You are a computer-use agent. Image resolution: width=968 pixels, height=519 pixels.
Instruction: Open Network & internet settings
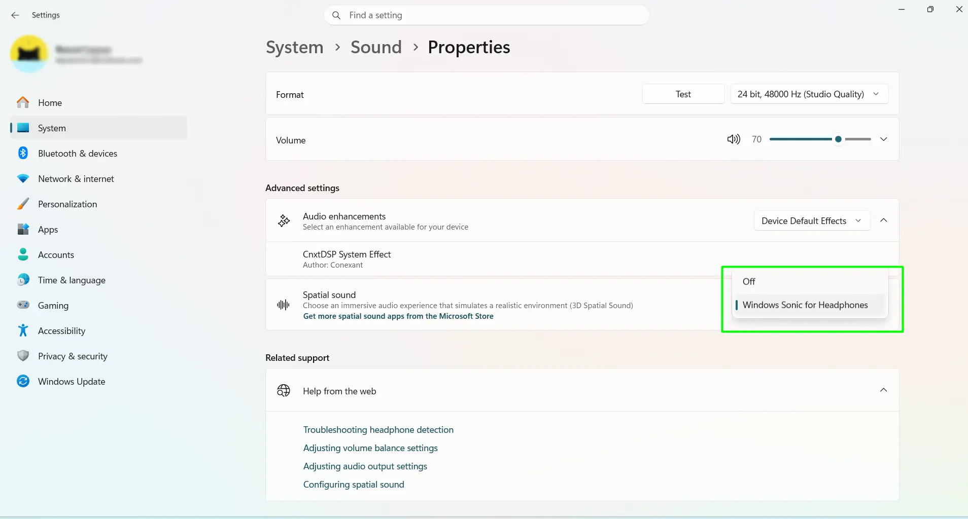(98, 178)
